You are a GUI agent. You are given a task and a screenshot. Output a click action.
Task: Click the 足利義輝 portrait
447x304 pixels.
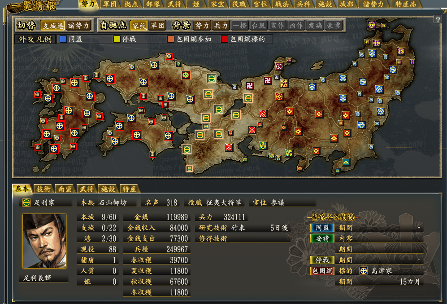pyautogui.click(x=44, y=241)
